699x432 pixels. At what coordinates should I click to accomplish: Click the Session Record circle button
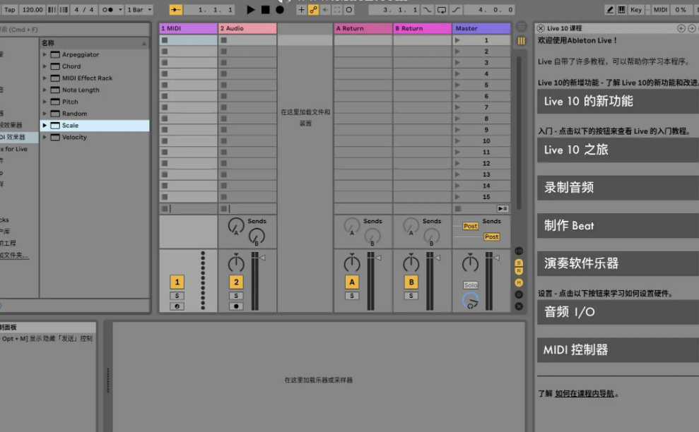tap(349, 9)
